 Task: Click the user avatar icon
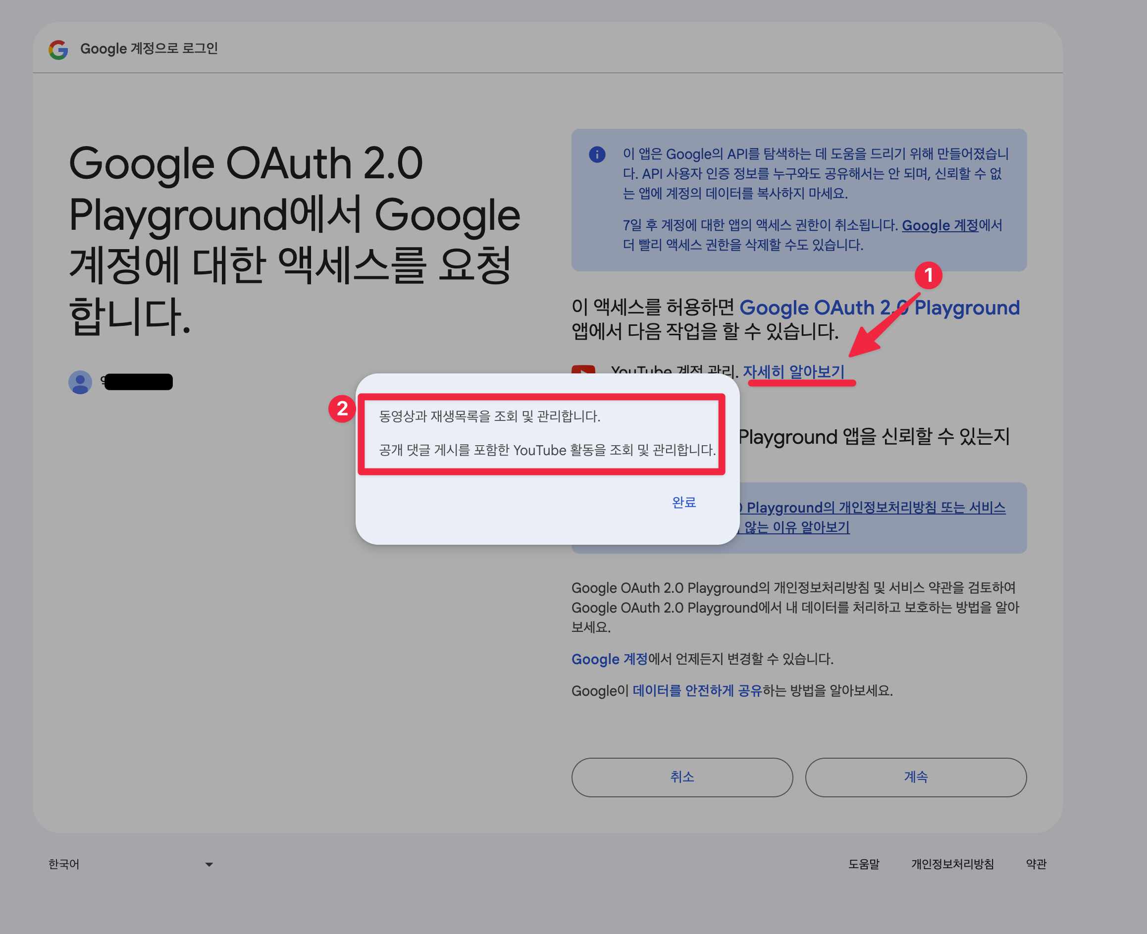tap(80, 382)
